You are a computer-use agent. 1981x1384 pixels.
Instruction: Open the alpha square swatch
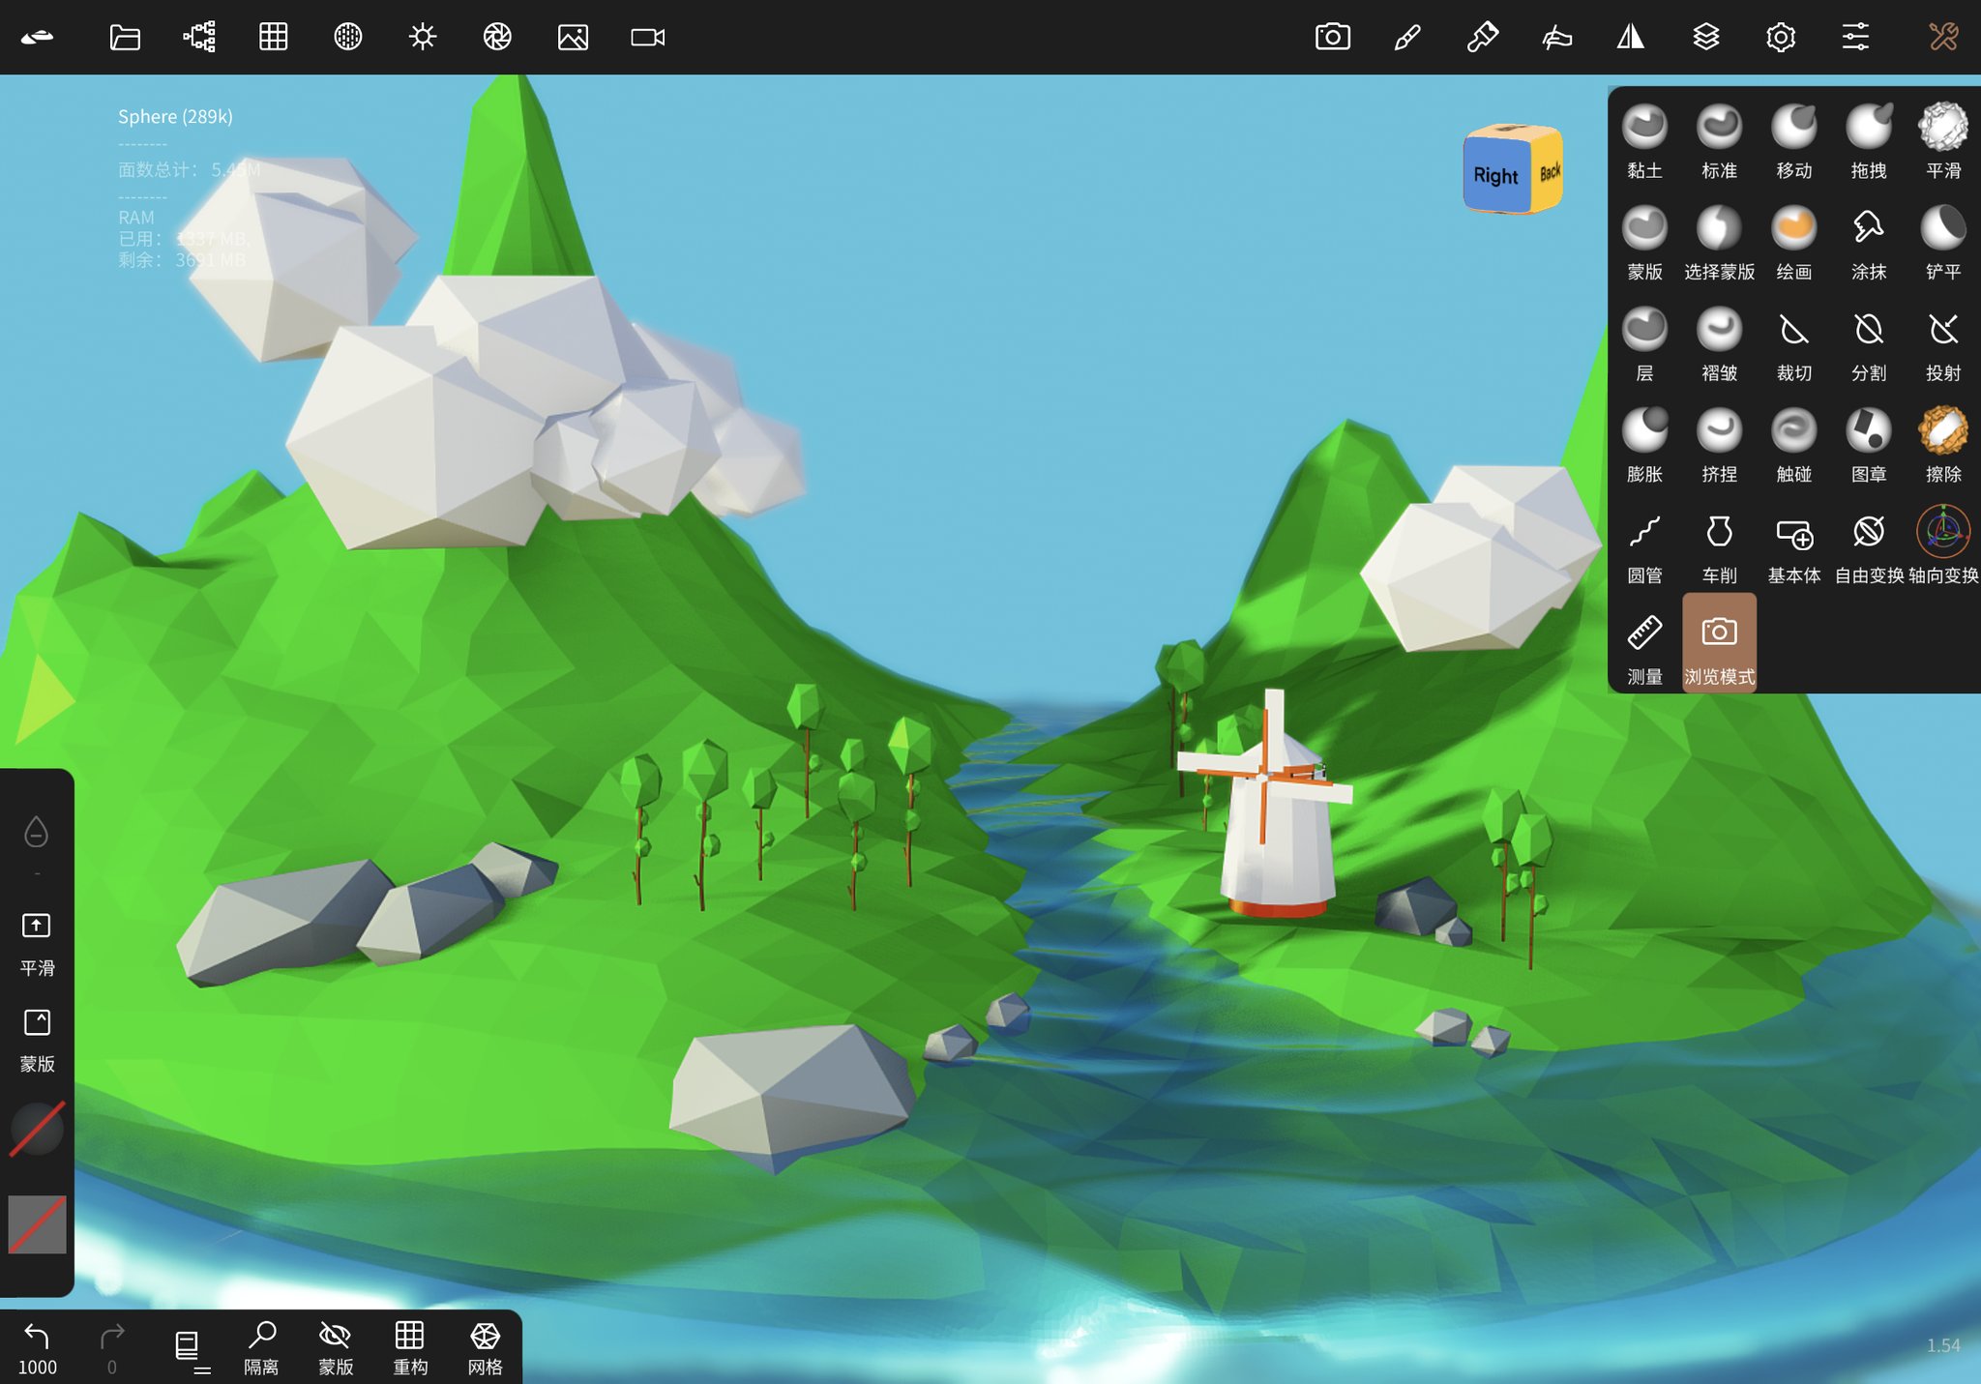[x=37, y=1224]
